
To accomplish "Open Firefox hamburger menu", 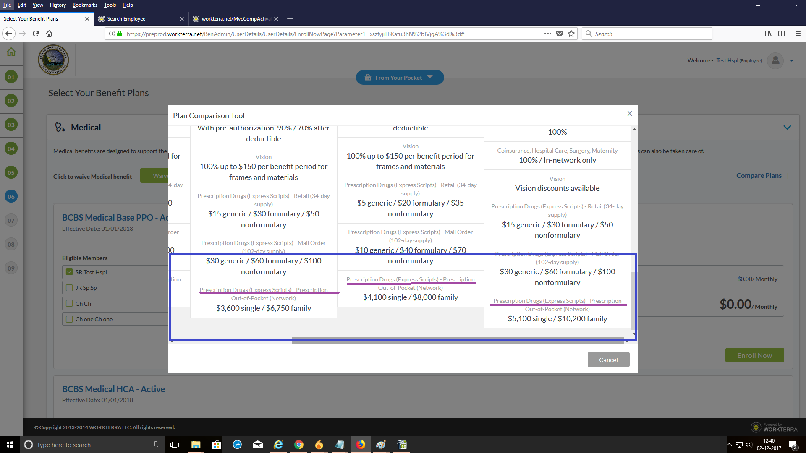I will point(798,34).
